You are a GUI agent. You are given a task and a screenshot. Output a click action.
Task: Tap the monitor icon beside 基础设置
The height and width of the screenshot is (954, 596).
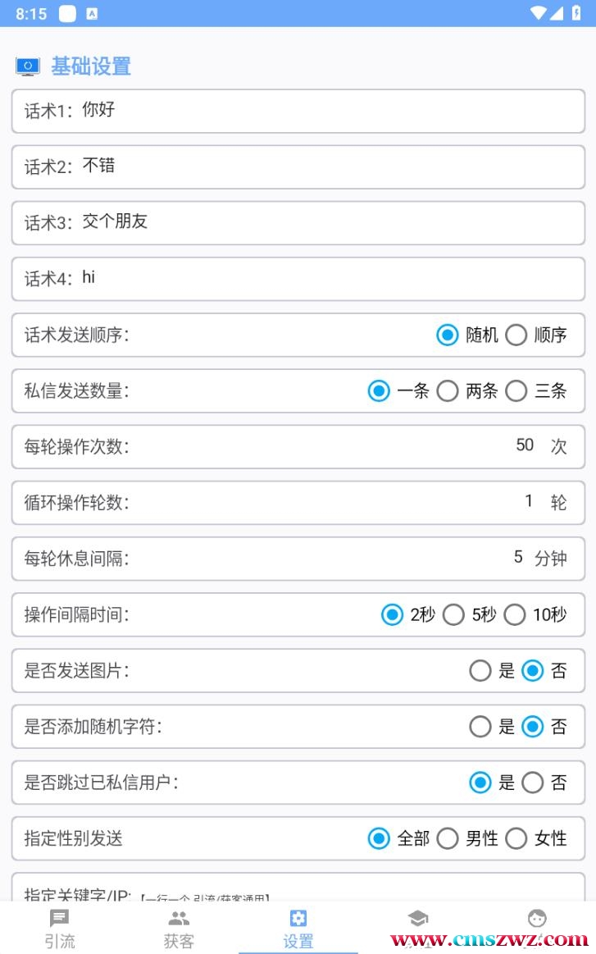click(x=28, y=66)
